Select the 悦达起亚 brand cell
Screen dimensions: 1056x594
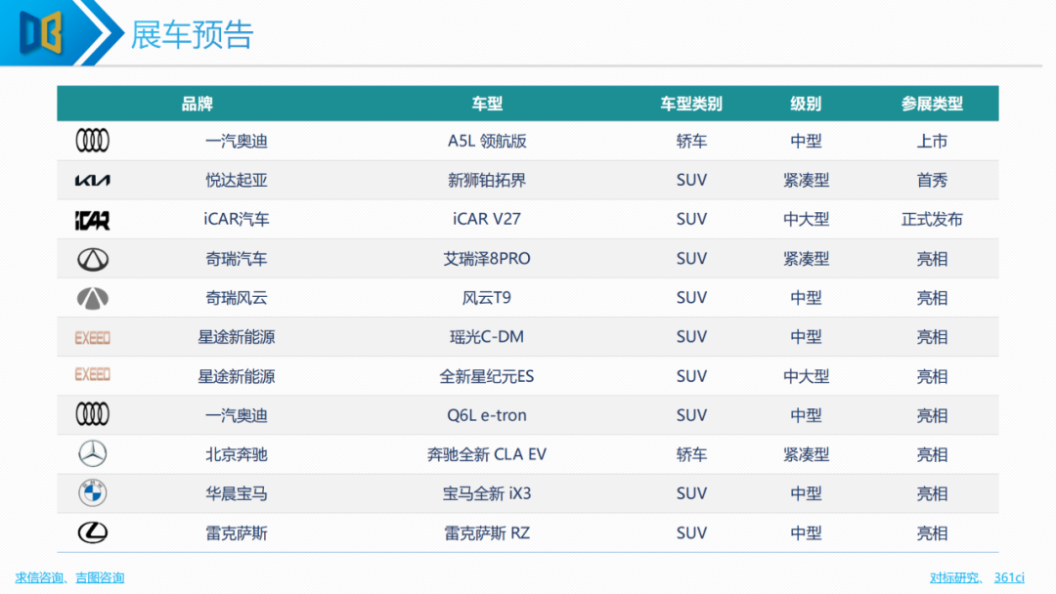point(237,181)
